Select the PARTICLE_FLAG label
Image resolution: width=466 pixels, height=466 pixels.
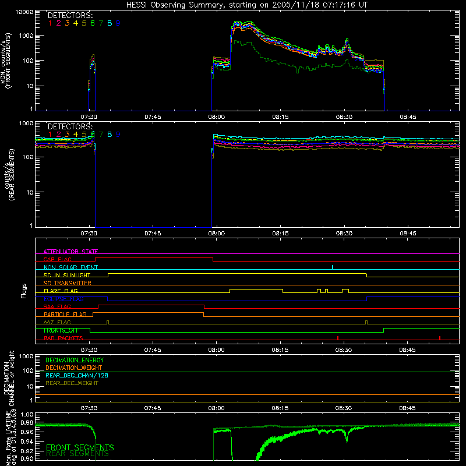point(65,314)
